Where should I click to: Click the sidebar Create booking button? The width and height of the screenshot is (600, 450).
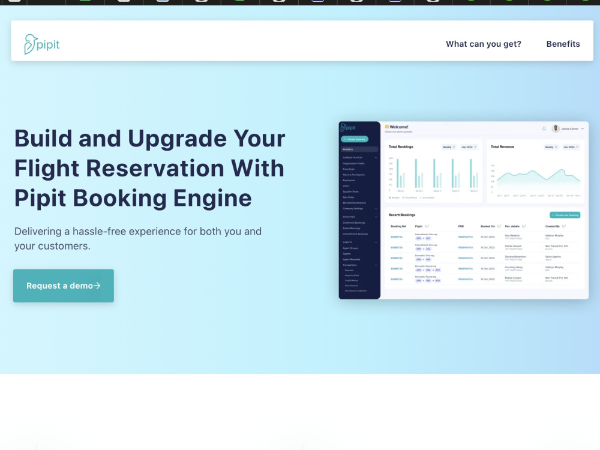point(355,139)
